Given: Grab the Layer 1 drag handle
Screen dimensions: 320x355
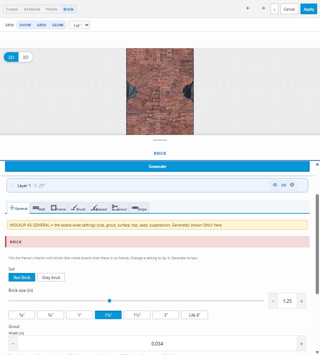Looking at the screenshot, I should pyautogui.click(x=12, y=185).
